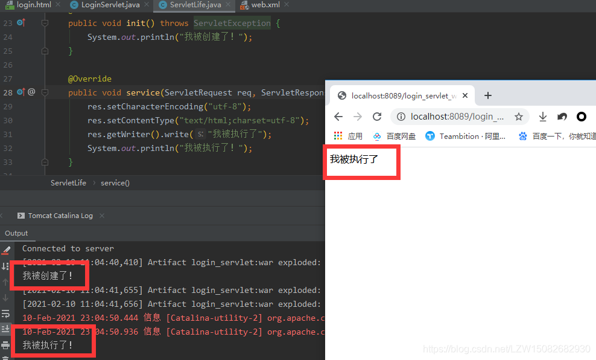Click the word throws on code line 23
Image resolution: width=596 pixels, height=360 pixels.
174,23
